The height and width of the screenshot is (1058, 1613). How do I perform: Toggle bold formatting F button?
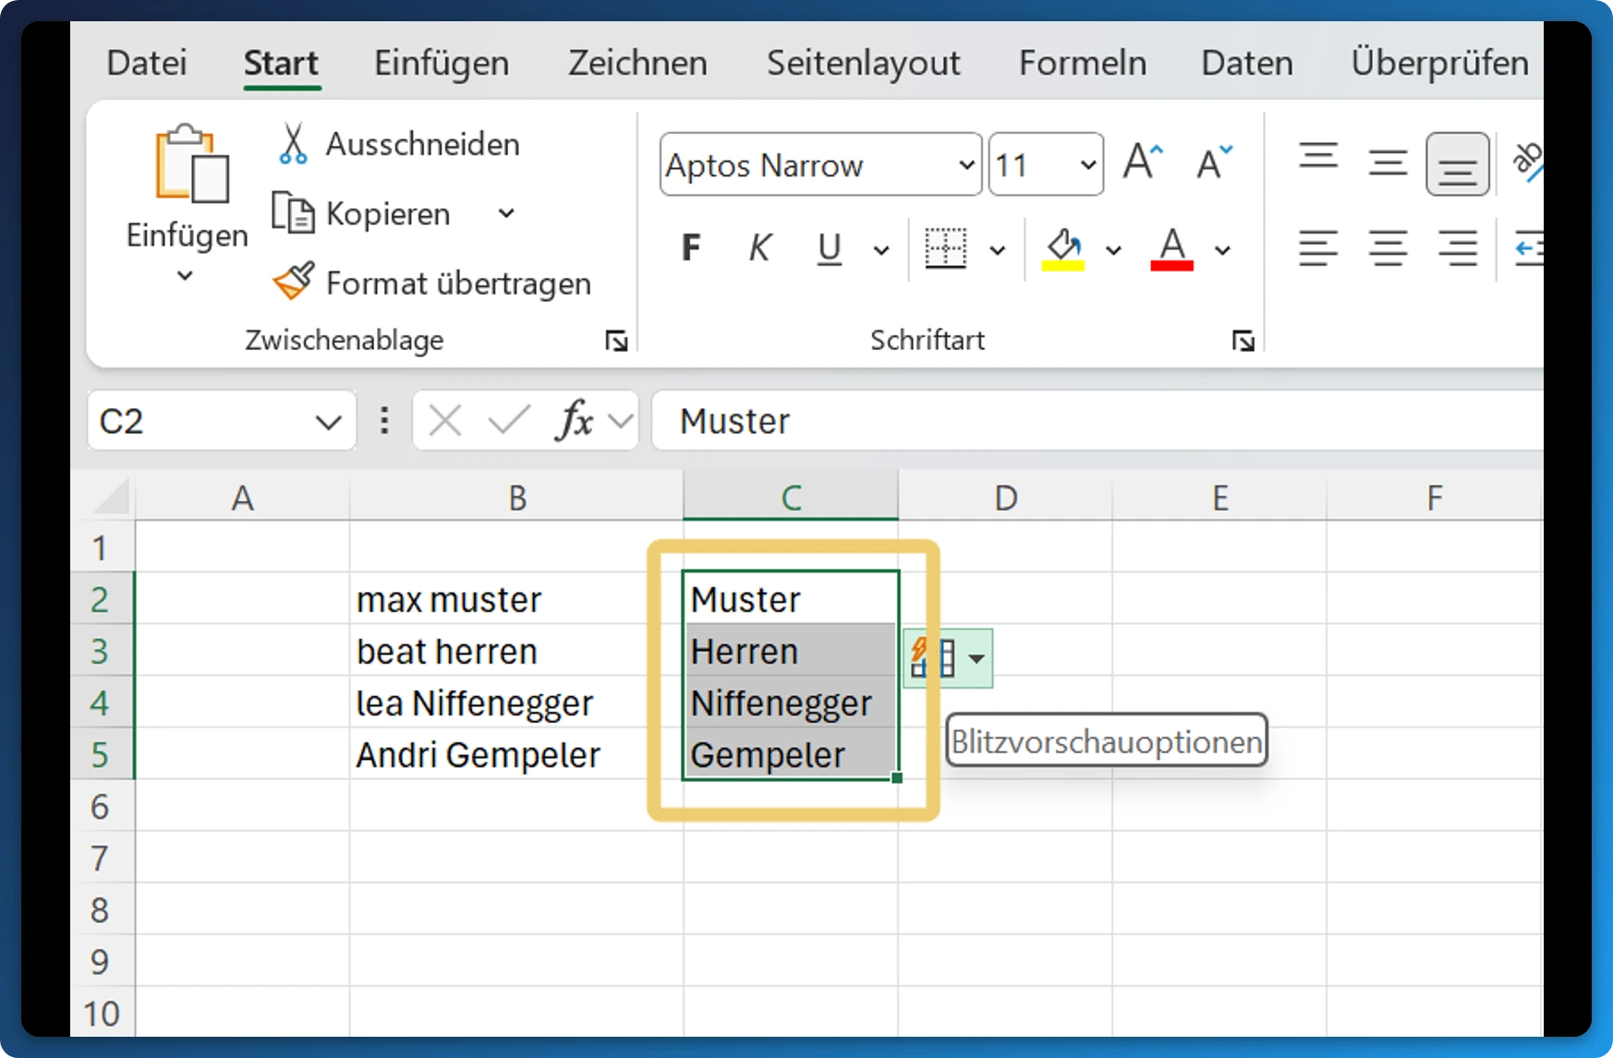tap(691, 247)
